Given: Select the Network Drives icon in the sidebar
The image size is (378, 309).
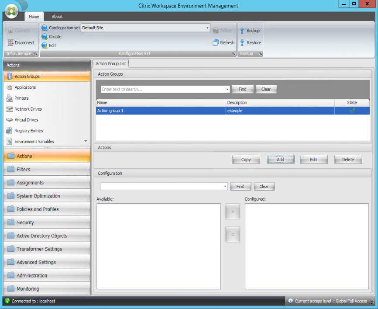Looking at the screenshot, I should (10, 109).
